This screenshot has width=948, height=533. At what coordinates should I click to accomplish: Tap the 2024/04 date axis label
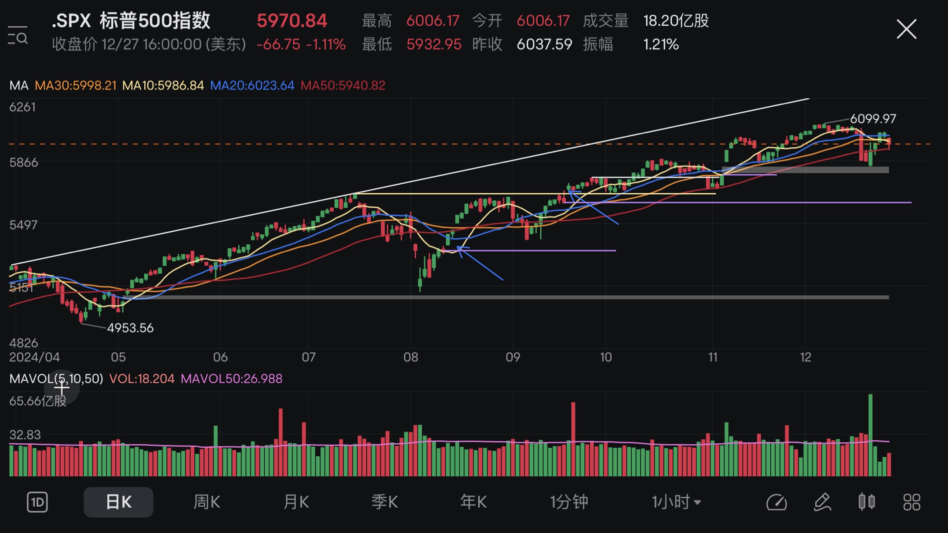coord(34,358)
